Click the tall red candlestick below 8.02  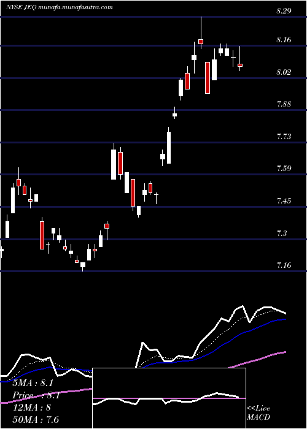[x=208, y=78]
